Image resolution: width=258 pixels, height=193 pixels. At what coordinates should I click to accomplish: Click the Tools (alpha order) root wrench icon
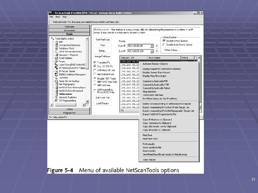pyautogui.click(x=52, y=39)
